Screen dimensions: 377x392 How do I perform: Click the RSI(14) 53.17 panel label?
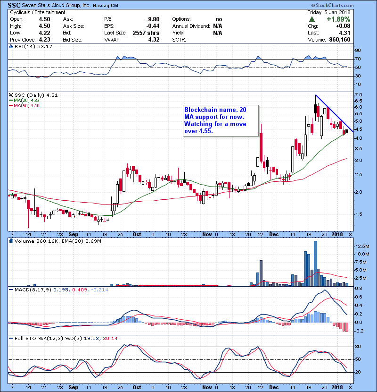click(x=33, y=46)
